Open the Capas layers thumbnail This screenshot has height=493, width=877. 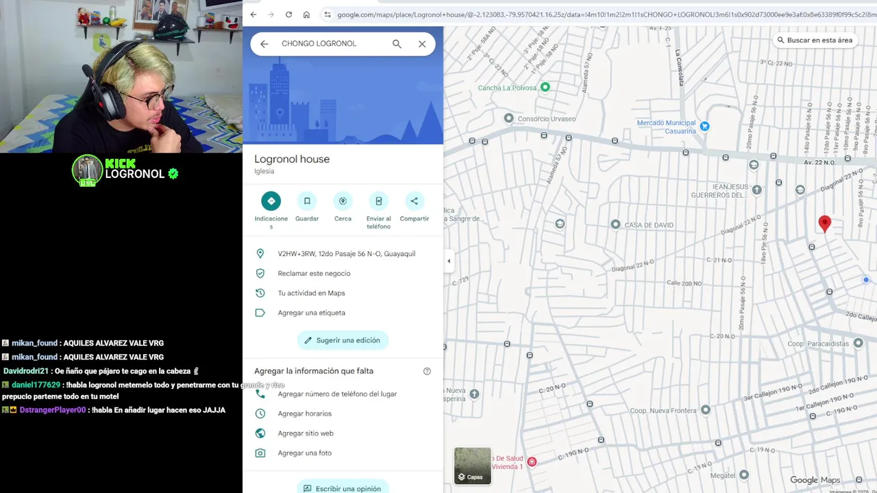pyautogui.click(x=473, y=466)
